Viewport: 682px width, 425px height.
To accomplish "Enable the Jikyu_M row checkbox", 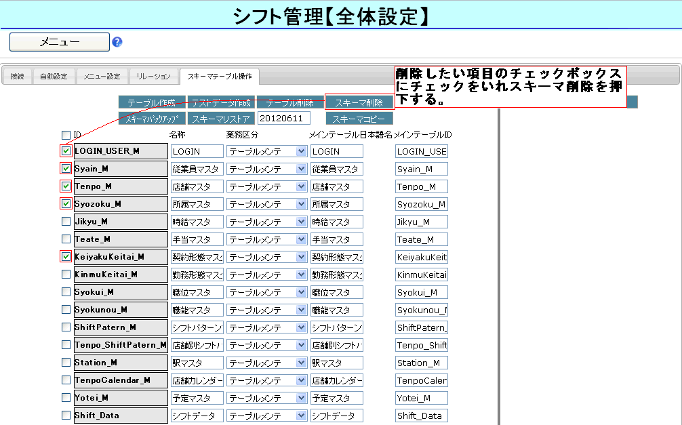I will tap(66, 222).
